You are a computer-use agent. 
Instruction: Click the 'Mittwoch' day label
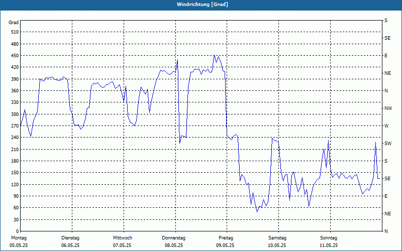pos(123,238)
